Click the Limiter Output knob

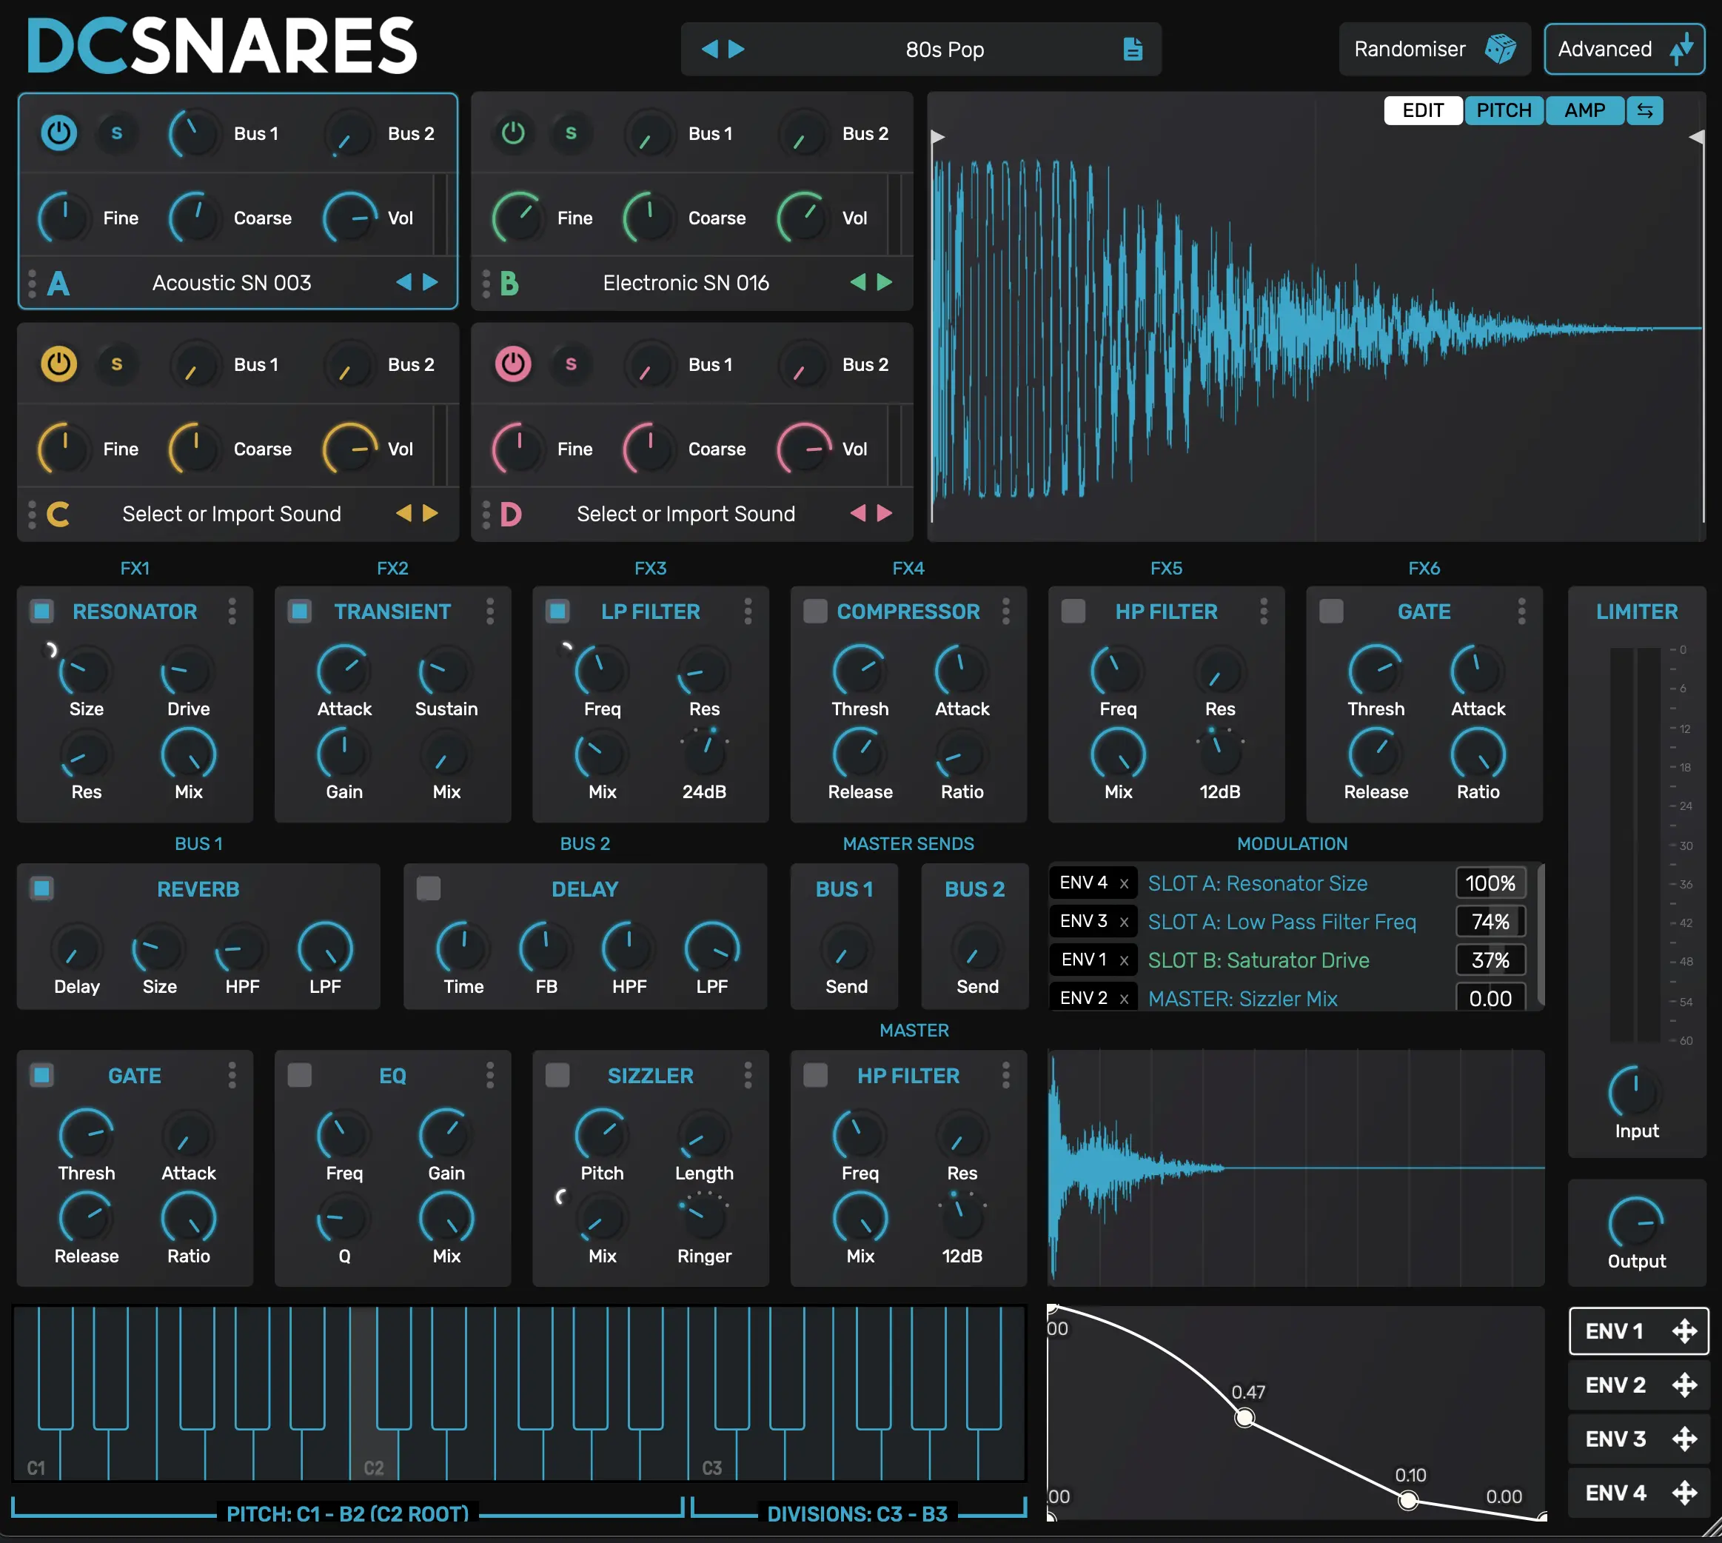click(1635, 1222)
